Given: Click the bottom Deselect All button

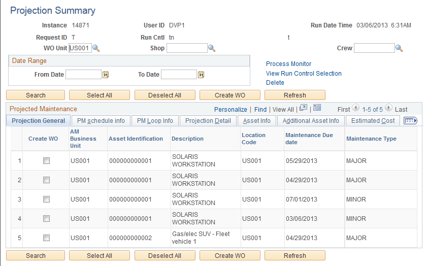Looking at the screenshot, I should pos(165,256).
